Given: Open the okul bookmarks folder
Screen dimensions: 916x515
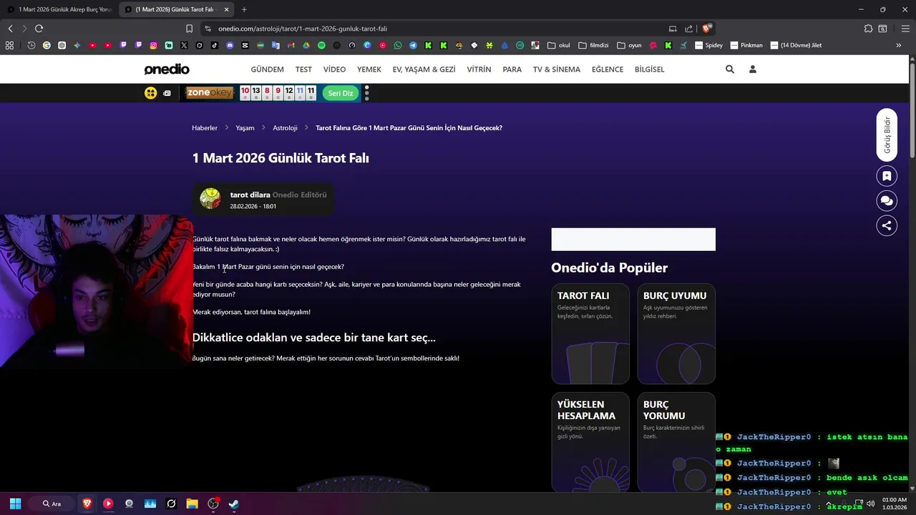Looking at the screenshot, I should (559, 45).
